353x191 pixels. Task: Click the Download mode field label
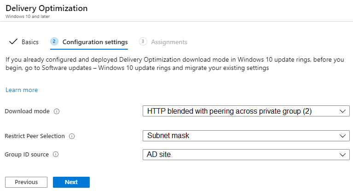pos(28,111)
